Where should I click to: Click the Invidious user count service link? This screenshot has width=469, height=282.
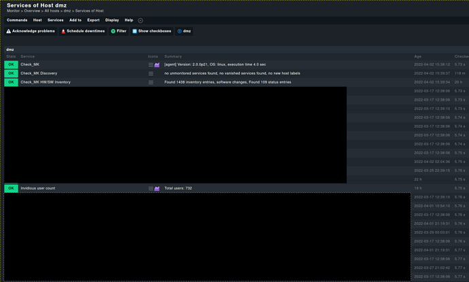coord(38,188)
